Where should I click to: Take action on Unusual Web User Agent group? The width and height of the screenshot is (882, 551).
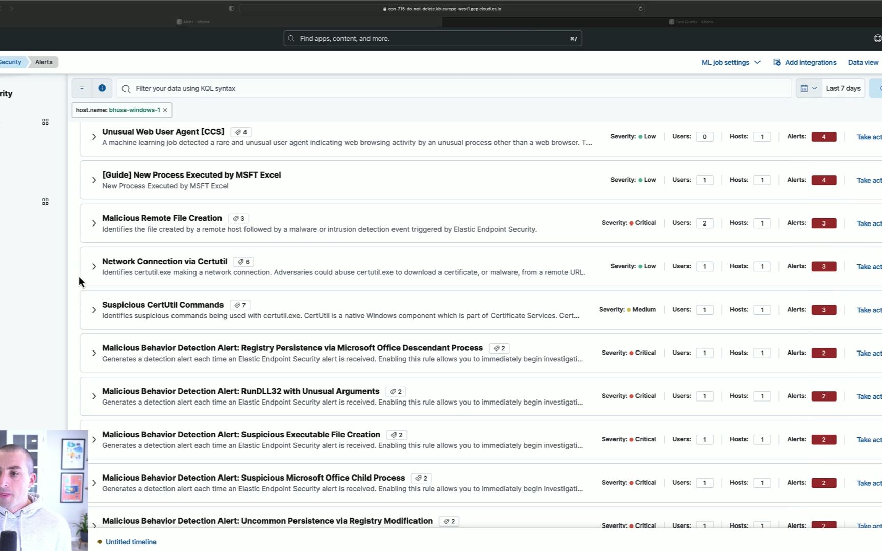click(x=869, y=137)
